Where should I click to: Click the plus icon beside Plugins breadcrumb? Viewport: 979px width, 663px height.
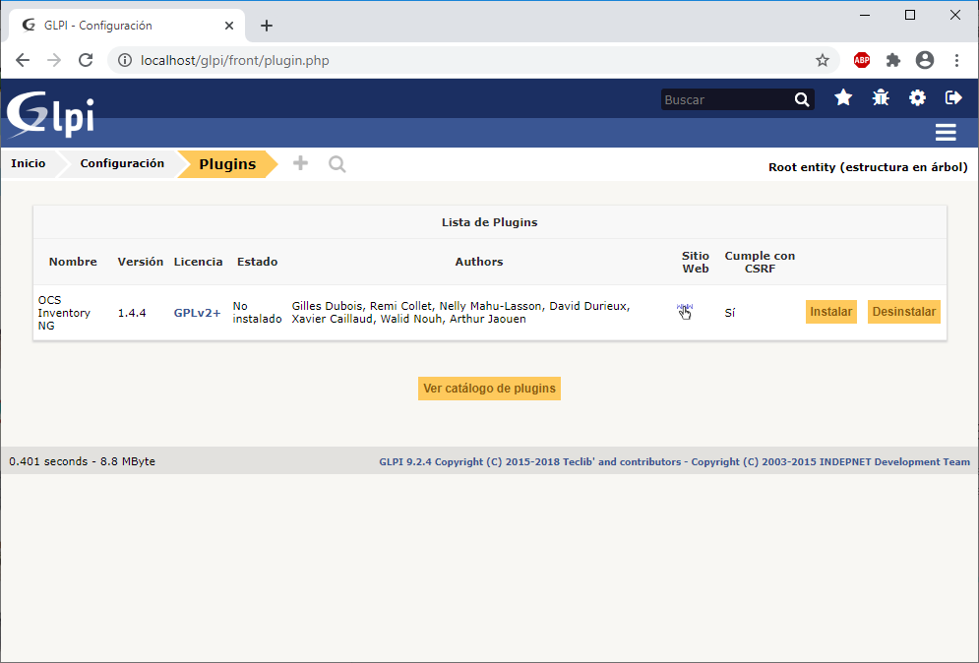[300, 163]
